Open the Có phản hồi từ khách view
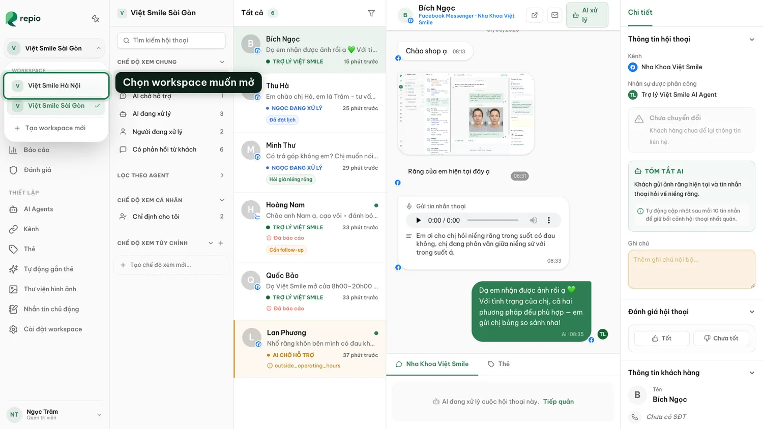Viewport: 763px width, 429px height. click(x=171, y=149)
